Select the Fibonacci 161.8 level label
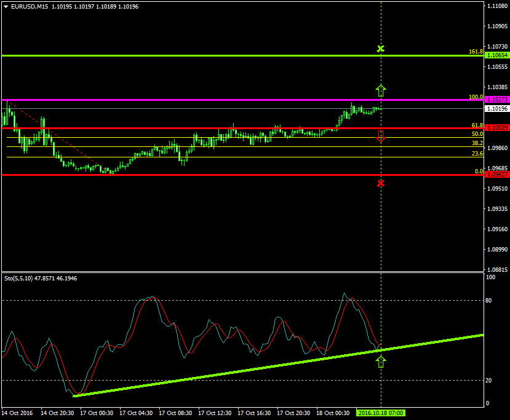The width and height of the screenshot is (510, 420). (476, 52)
